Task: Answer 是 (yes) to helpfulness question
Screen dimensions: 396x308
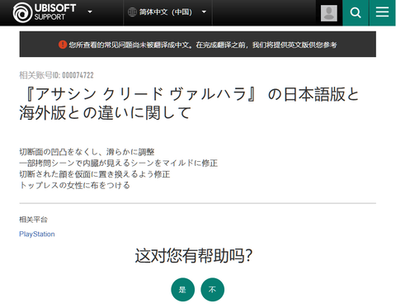Action: point(182,290)
